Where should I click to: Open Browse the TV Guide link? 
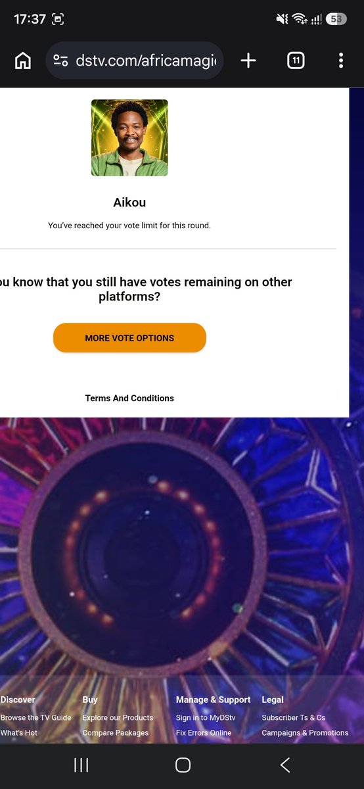coord(35,717)
